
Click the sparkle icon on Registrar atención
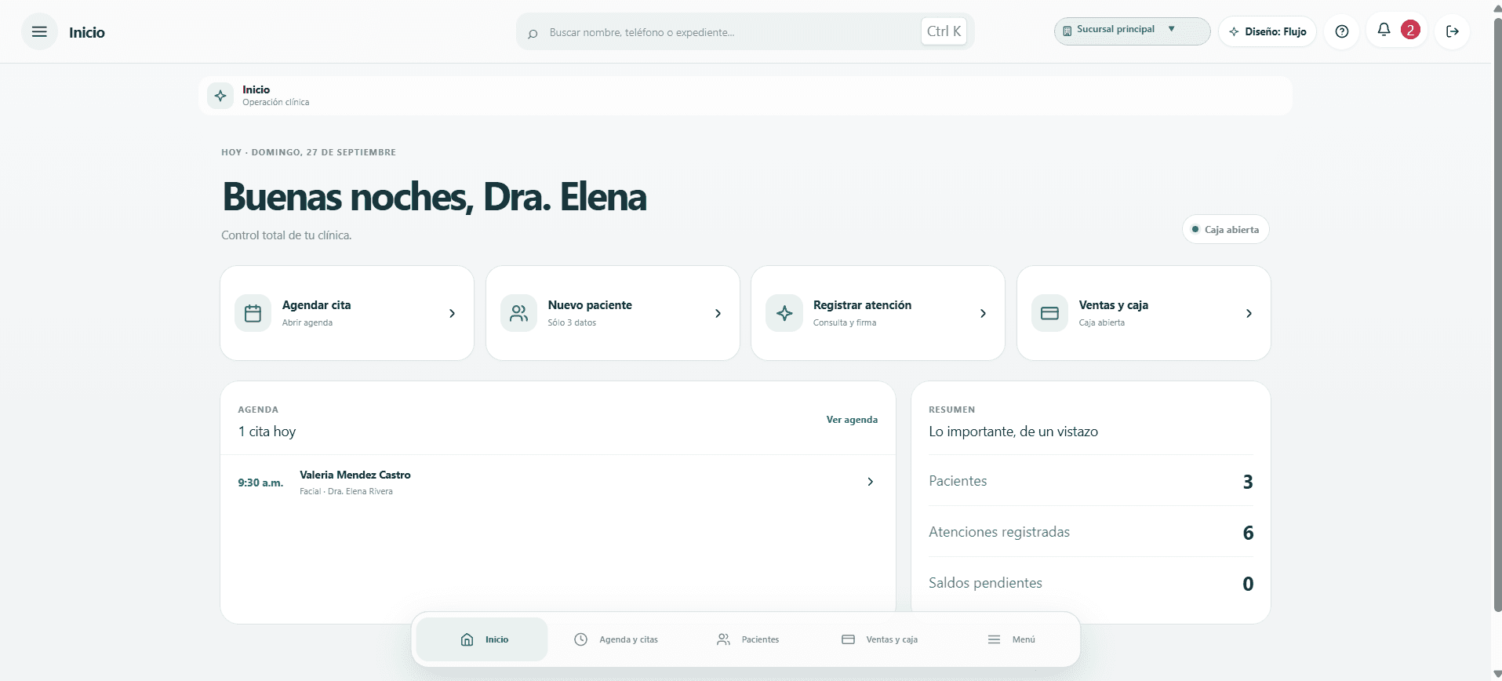click(784, 313)
